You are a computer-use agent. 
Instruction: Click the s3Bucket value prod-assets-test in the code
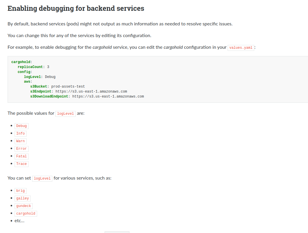tap(68, 86)
